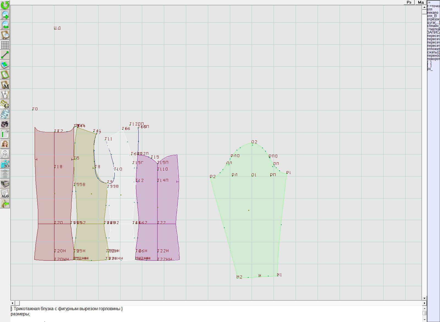This screenshot has height=322, width=440.
Task: Zoom out with the magnifier minus icon
Action: click(5, 25)
